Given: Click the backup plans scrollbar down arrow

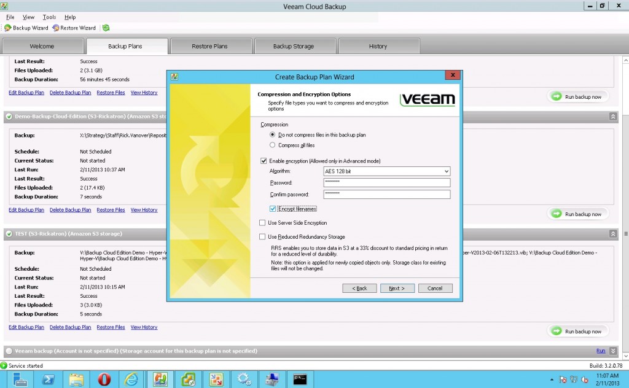Looking at the screenshot, I should pyautogui.click(x=625, y=355).
